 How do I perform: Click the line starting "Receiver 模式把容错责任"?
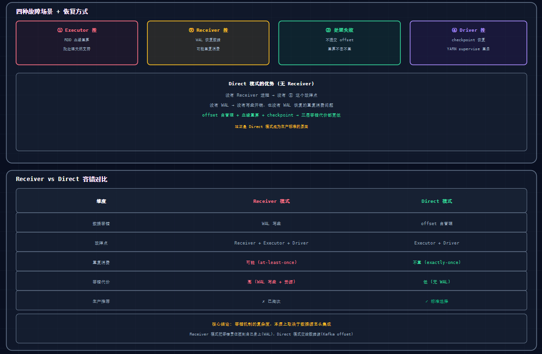[x=271, y=334]
